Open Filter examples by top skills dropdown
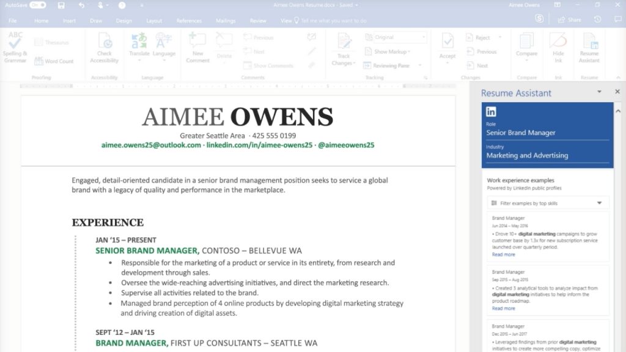 click(548, 203)
